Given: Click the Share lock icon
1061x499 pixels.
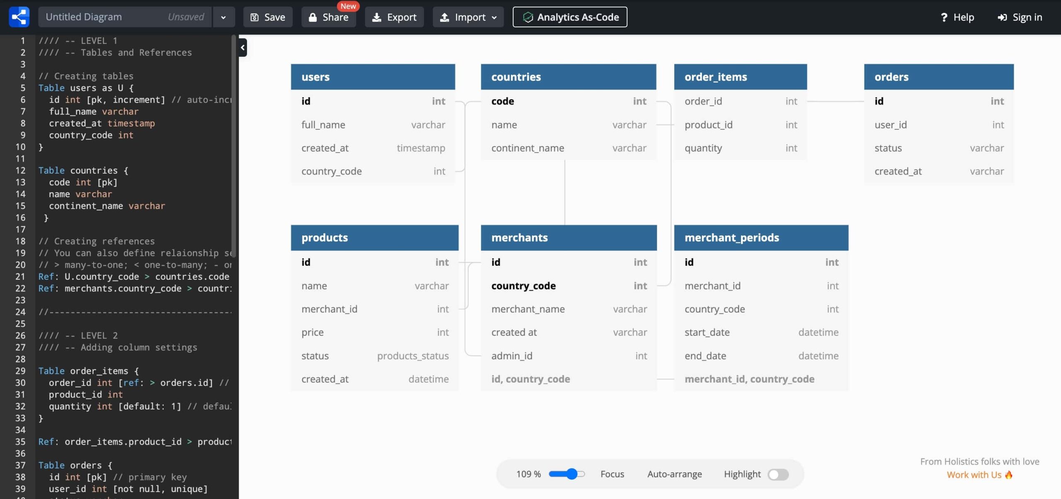Looking at the screenshot, I should [x=313, y=17].
